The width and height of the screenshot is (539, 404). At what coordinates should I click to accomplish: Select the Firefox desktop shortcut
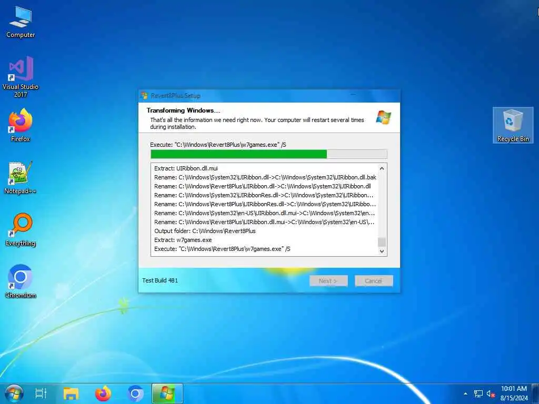tap(21, 125)
